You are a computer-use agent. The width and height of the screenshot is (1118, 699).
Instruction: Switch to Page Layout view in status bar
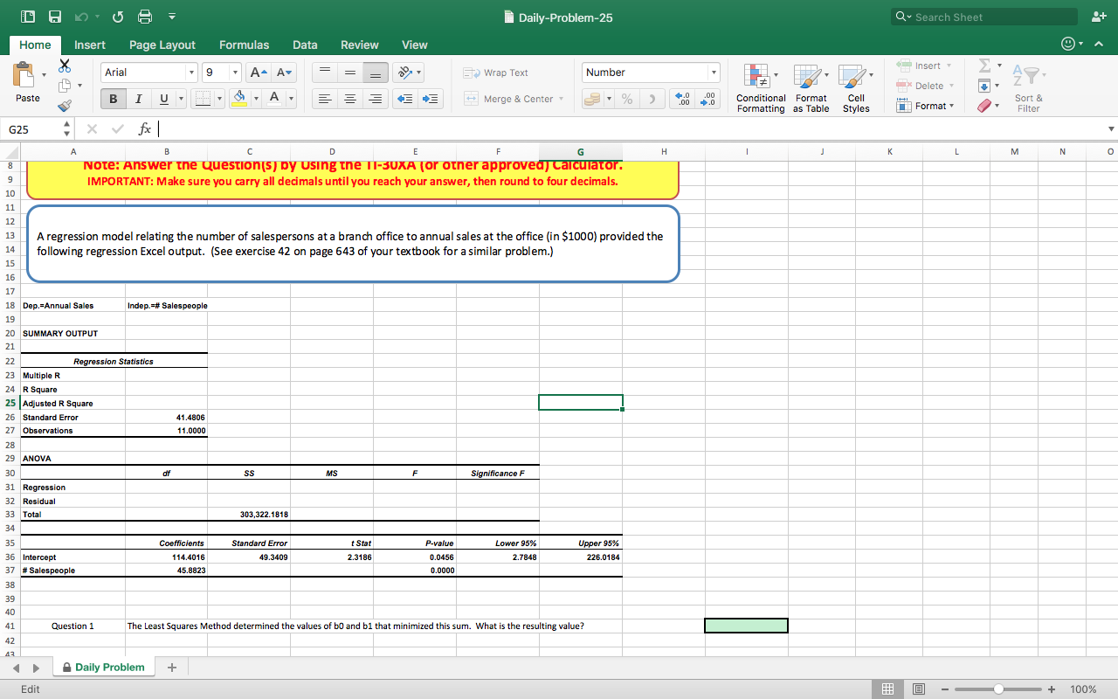click(x=919, y=689)
